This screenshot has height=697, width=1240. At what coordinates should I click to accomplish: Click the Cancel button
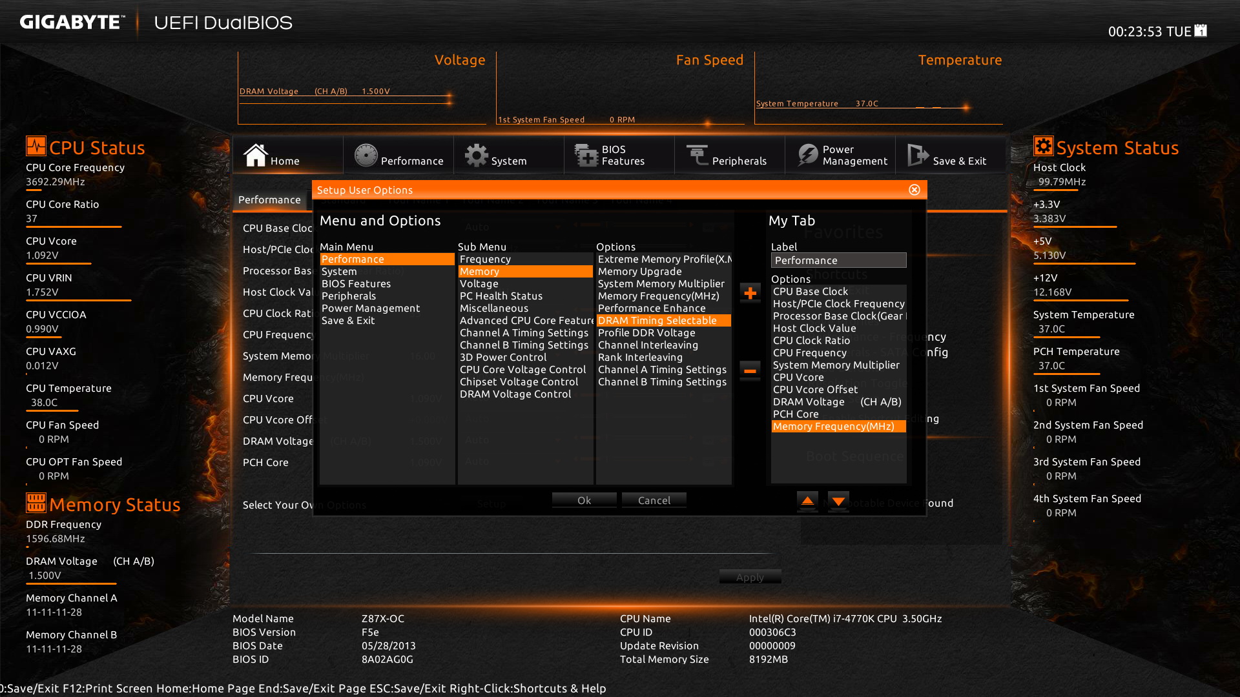click(654, 500)
